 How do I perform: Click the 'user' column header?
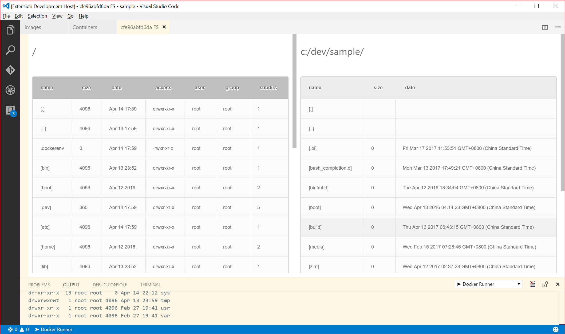200,88
